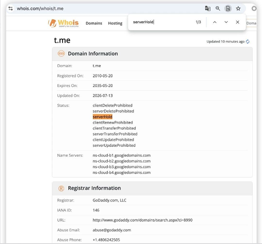Click the highlighted serverHold status
Image resolution: width=262 pixels, height=244 pixels.
tap(103, 117)
